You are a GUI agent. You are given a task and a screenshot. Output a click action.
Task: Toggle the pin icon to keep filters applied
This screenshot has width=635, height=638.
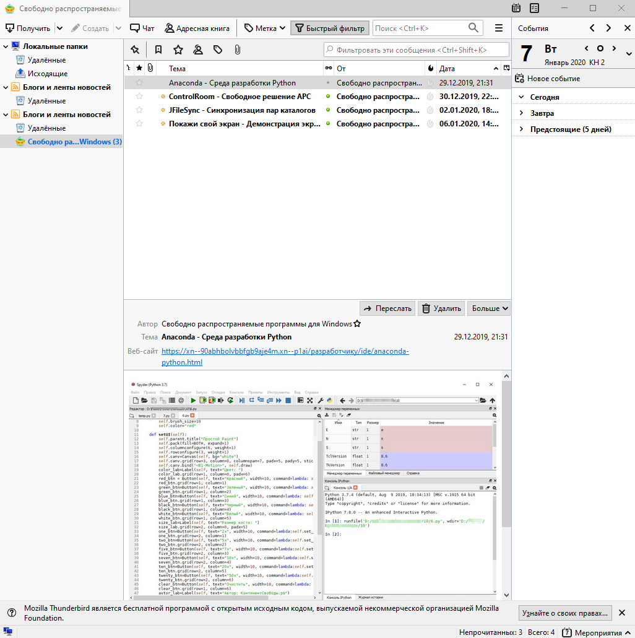[x=135, y=50]
